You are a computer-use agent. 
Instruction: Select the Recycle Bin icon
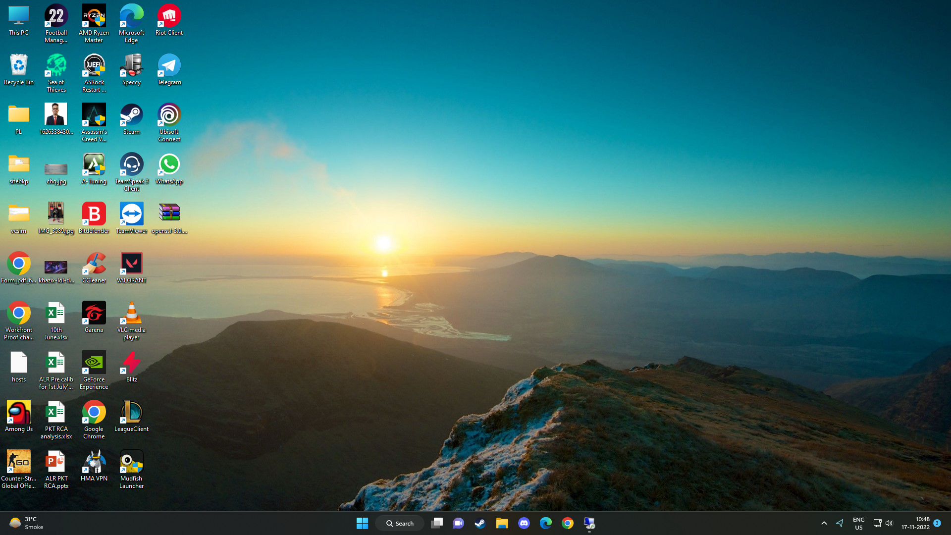coord(19,70)
